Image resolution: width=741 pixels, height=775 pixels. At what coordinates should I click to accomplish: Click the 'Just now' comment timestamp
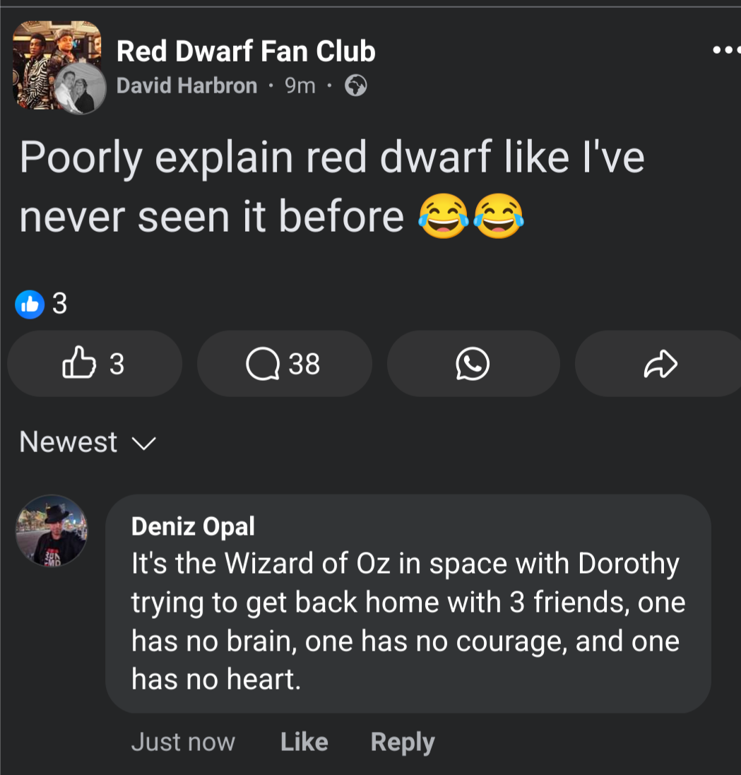[x=183, y=742]
